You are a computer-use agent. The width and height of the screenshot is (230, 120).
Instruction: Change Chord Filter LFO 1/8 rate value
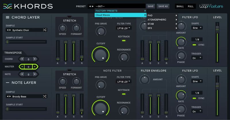click(x=197, y=39)
